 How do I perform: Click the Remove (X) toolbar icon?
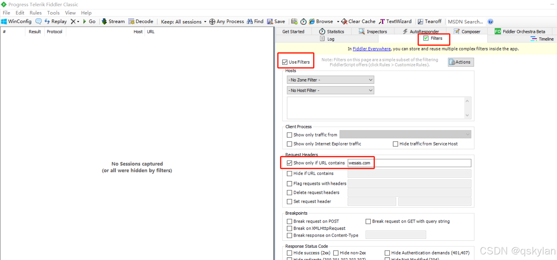pyautogui.click(x=73, y=21)
